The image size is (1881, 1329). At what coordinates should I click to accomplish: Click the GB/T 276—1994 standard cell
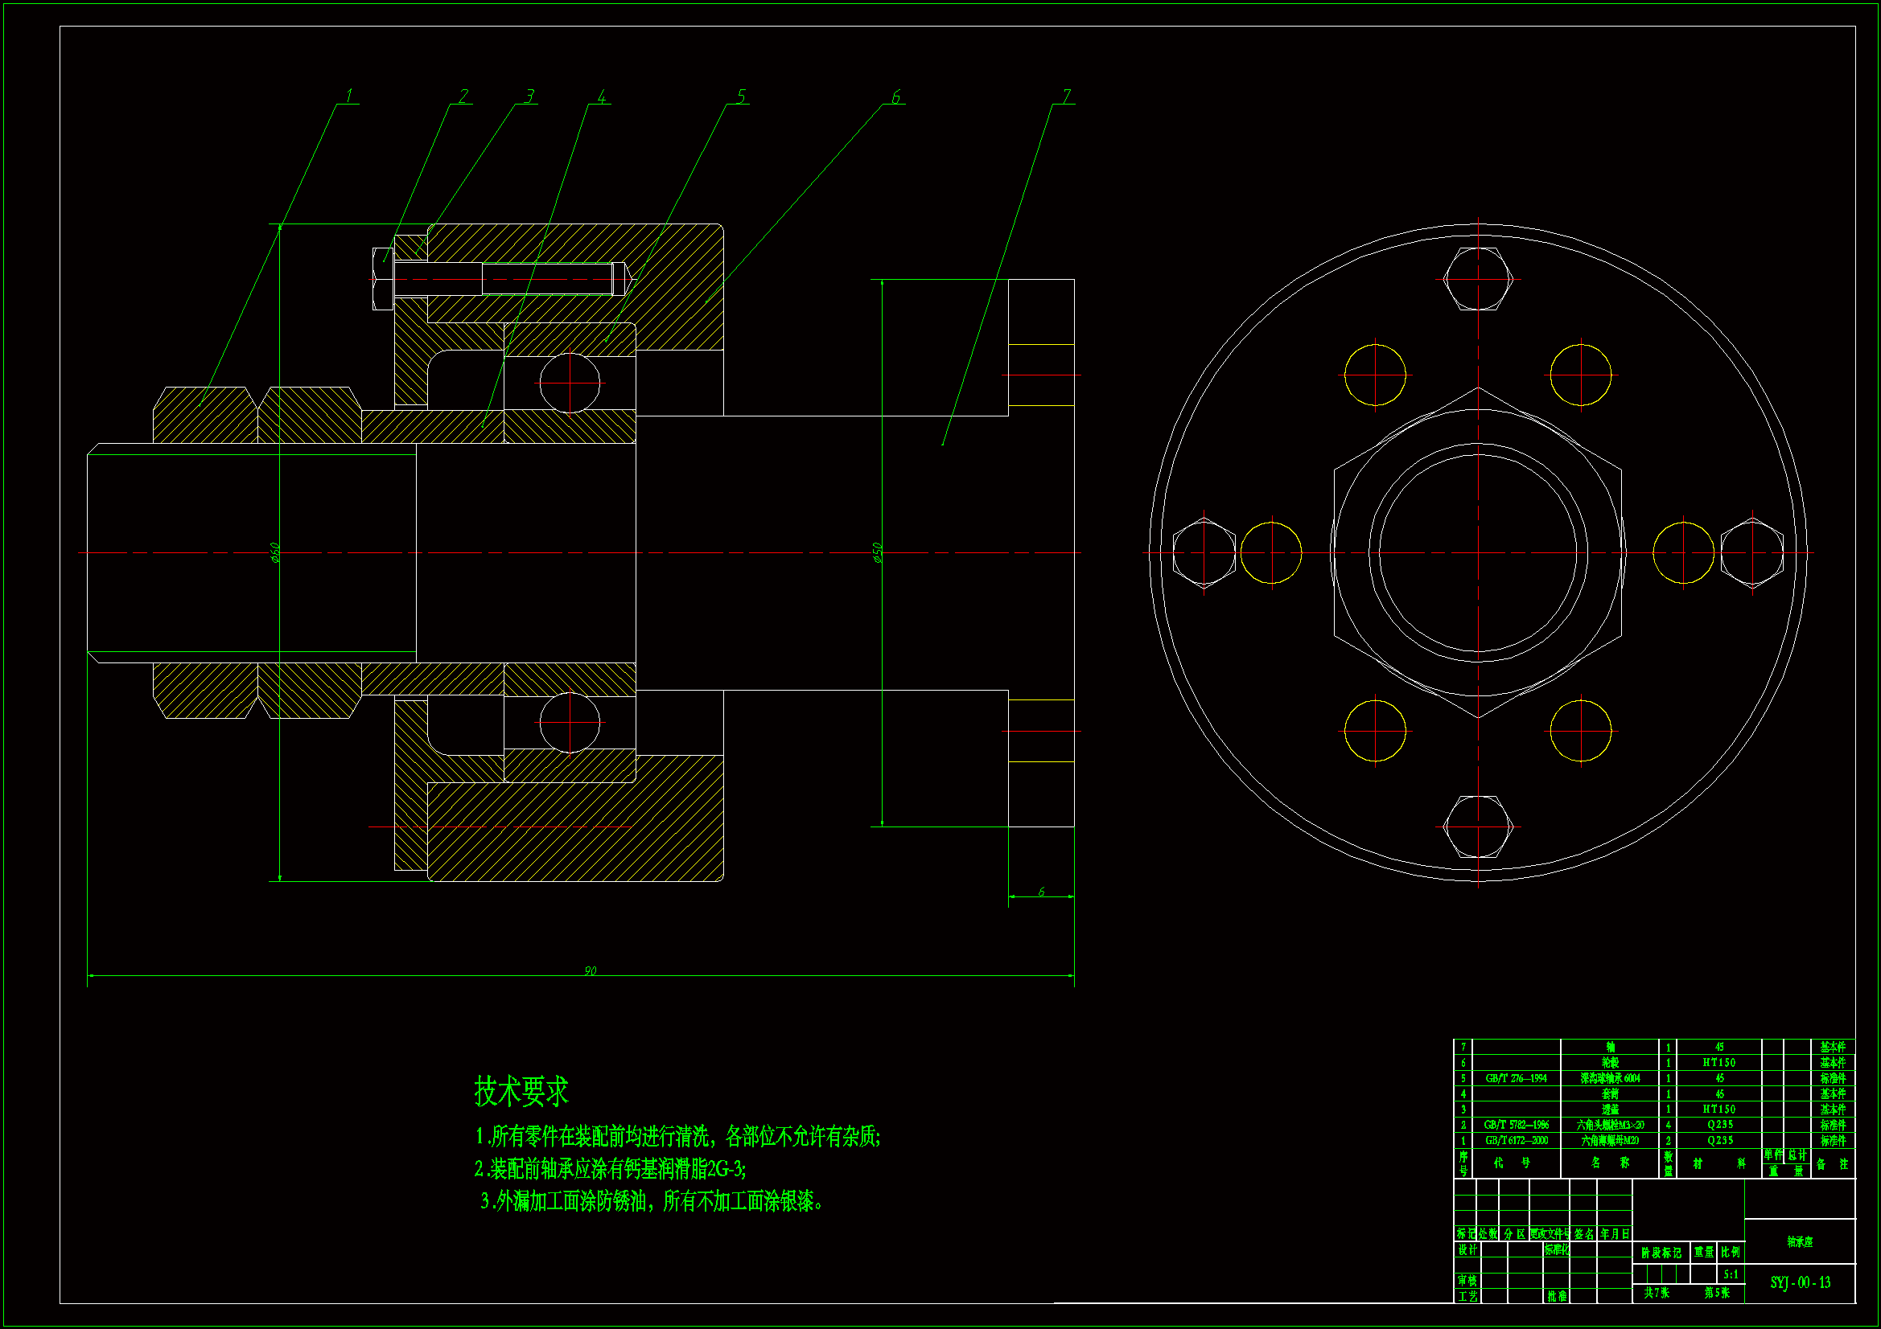pyautogui.click(x=1516, y=1078)
